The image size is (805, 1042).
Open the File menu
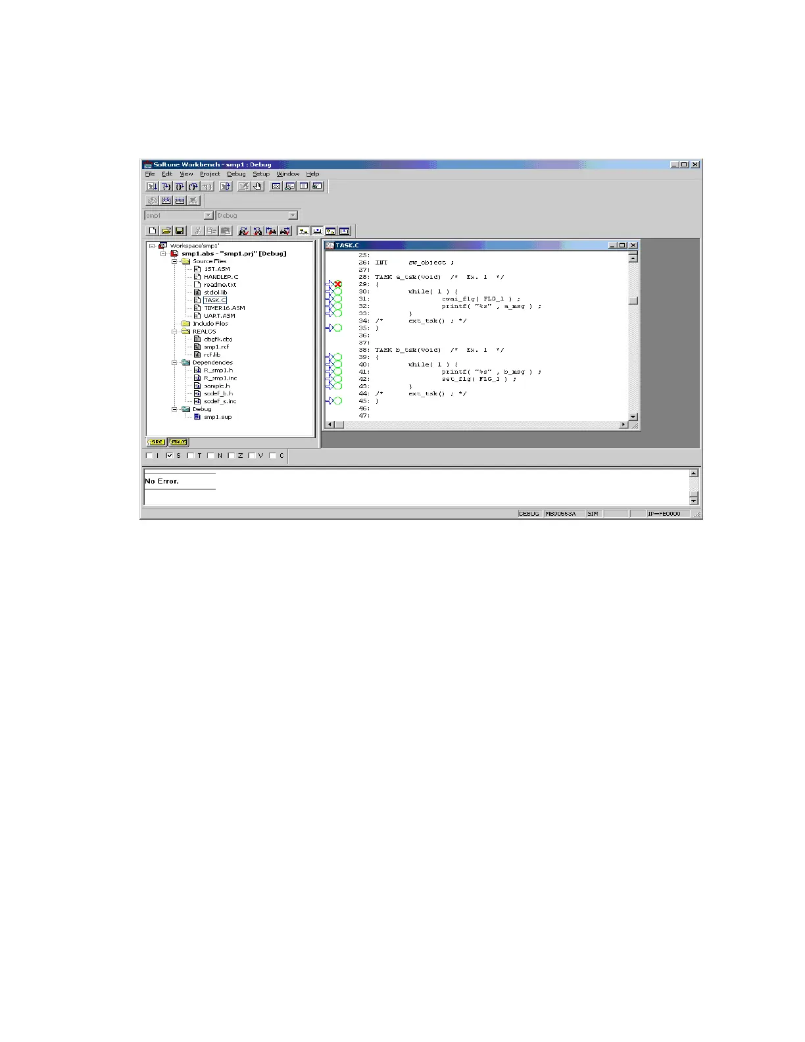pyautogui.click(x=150, y=174)
